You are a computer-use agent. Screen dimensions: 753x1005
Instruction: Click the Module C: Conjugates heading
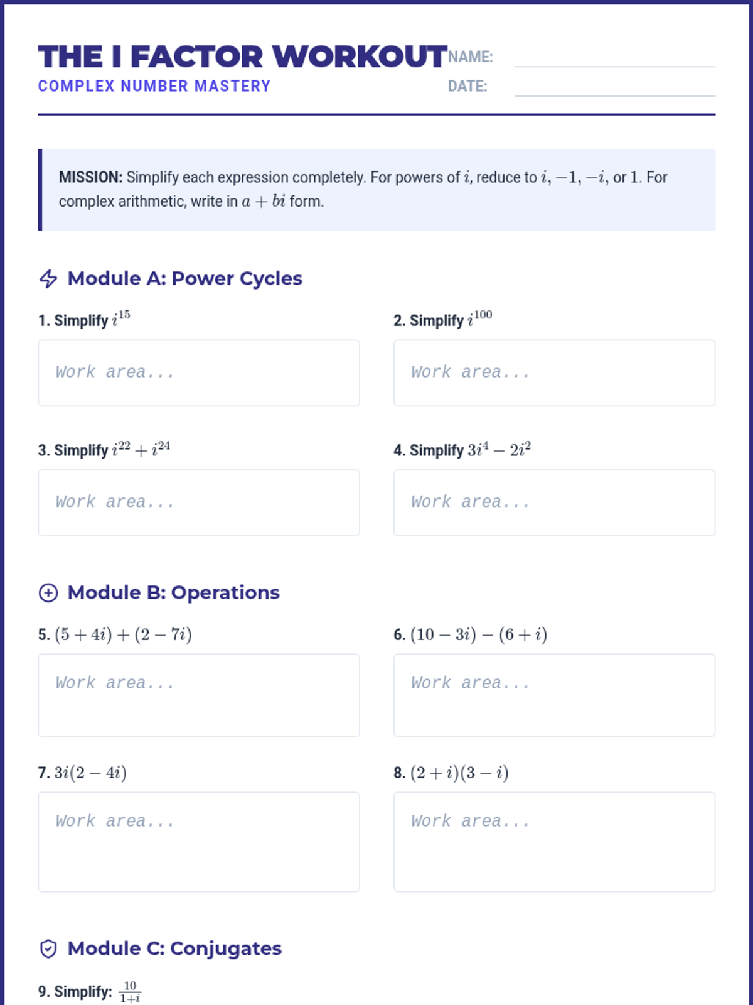tap(174, 948)
